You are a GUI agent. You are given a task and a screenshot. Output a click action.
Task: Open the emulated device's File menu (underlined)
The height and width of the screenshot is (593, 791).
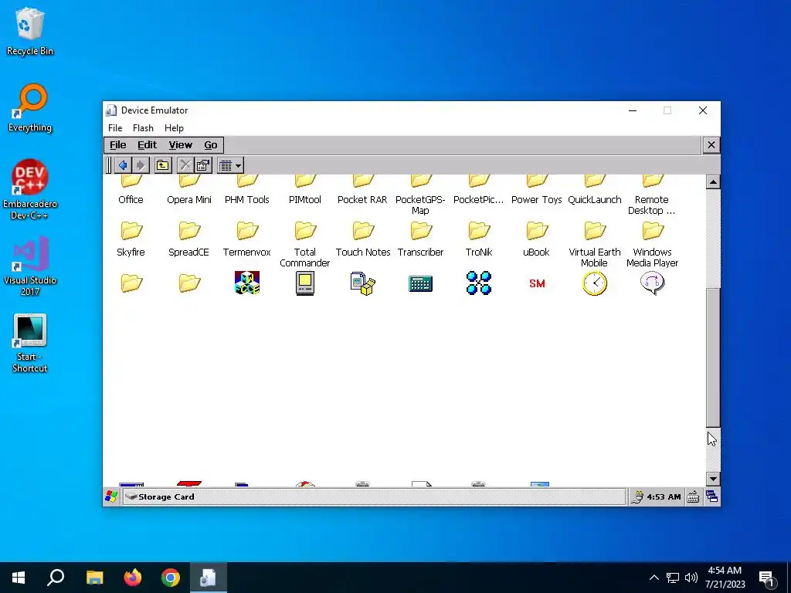[x=118, y=145]
